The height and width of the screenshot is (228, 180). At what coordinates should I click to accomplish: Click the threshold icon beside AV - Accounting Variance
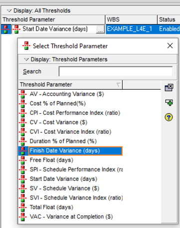tap(23, 94)
